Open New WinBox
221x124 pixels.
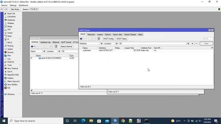click(x=12, y=85)
